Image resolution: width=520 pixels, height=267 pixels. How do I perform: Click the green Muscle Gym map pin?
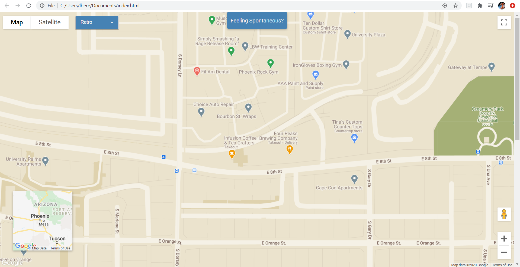click(x=212, y=20)
